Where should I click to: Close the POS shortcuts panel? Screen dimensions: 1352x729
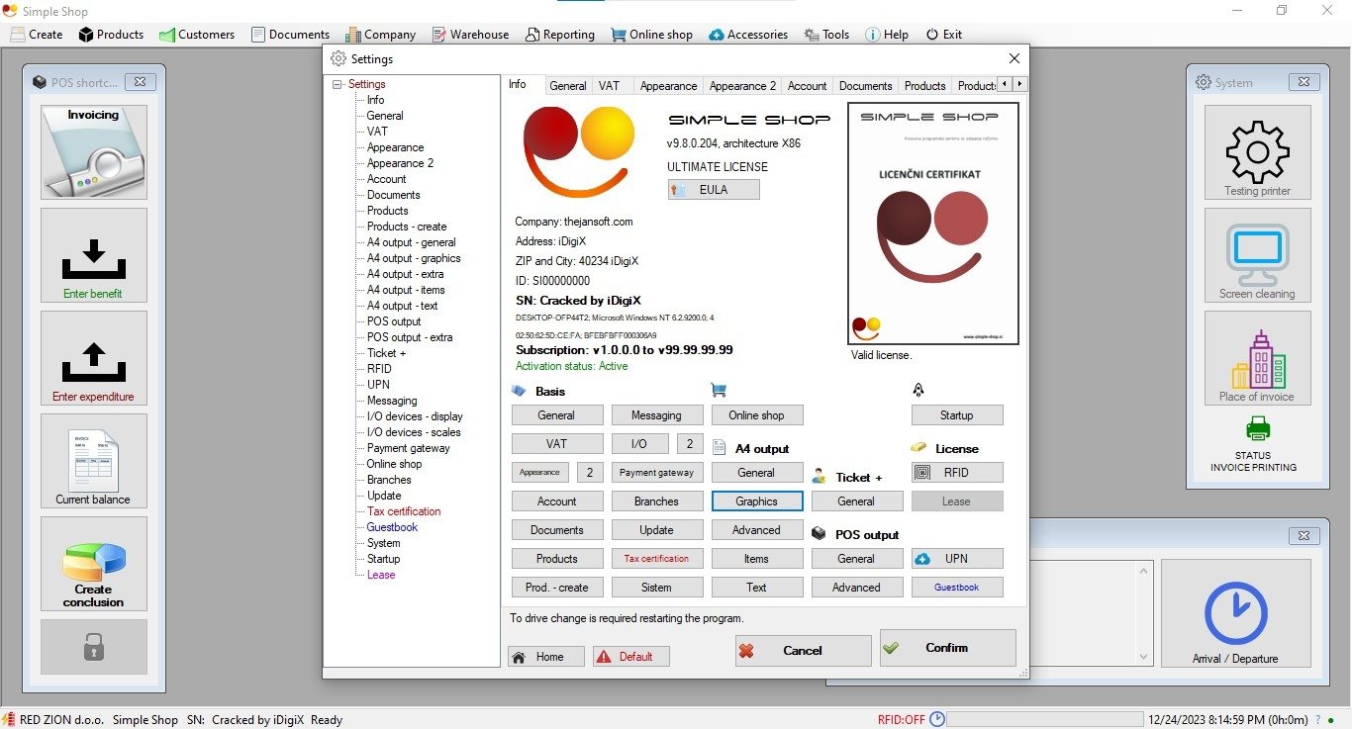[140, 82]
